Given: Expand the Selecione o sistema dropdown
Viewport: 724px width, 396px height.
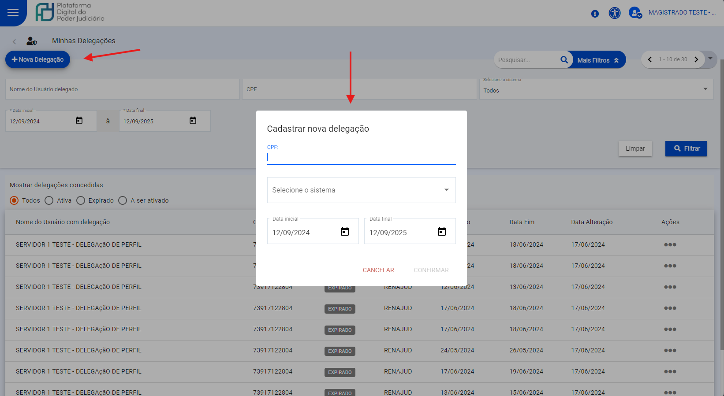Looking at the screenshot, I should tap(361, 190).
